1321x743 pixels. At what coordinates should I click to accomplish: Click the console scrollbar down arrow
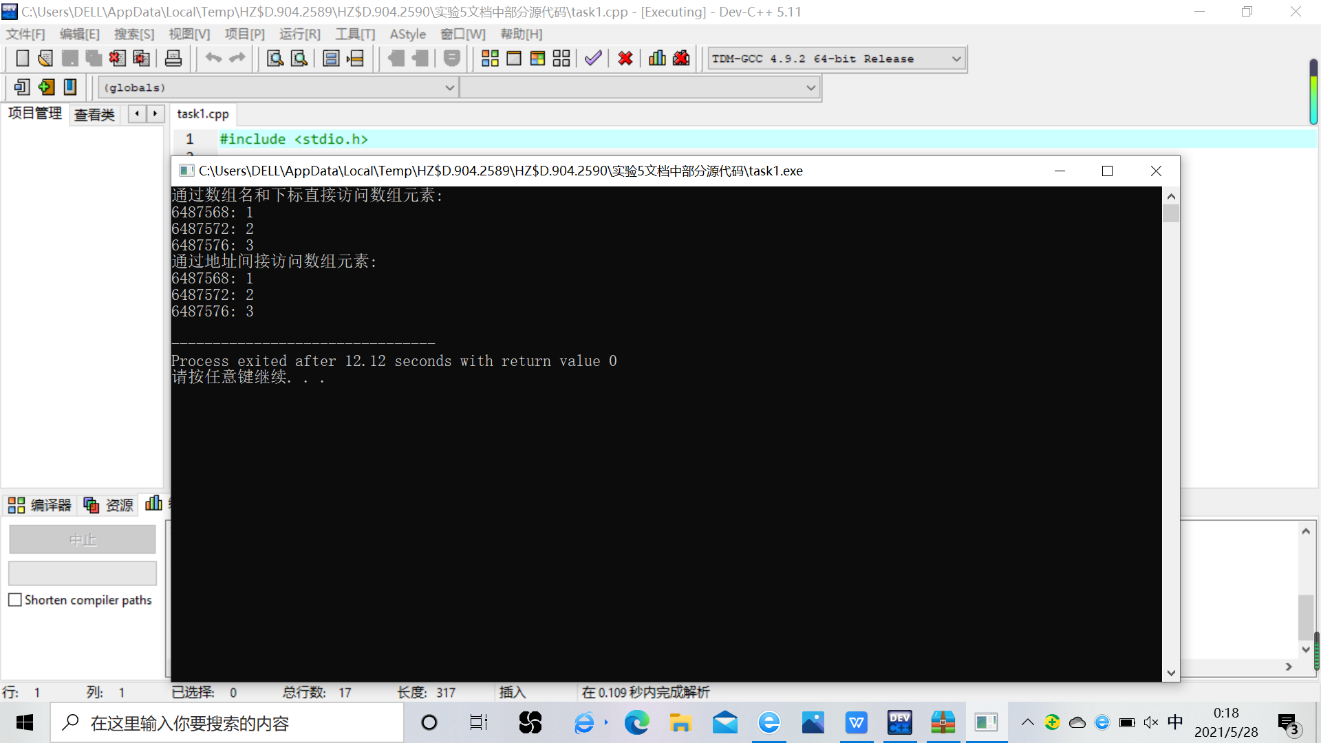(x=1171, y=674)
